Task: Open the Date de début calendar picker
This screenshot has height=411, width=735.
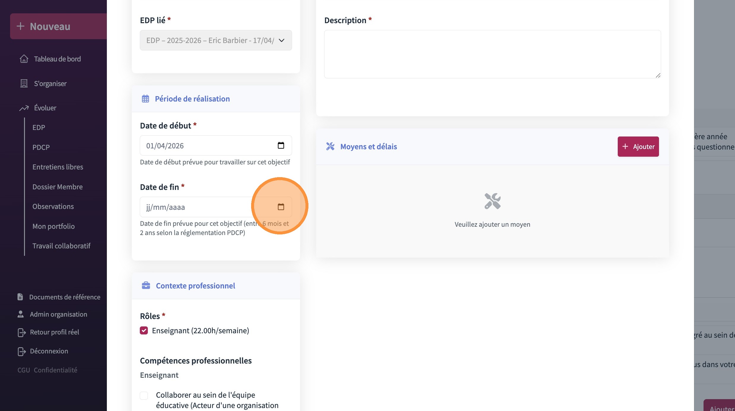Action: tap(281, 145)
